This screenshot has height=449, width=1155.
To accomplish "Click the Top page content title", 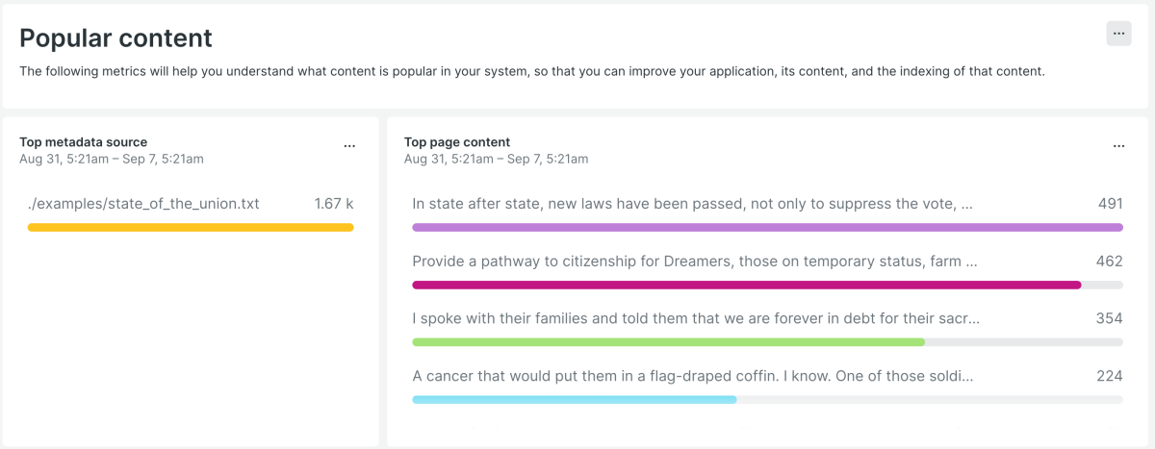I will click(x=457, y=142).
